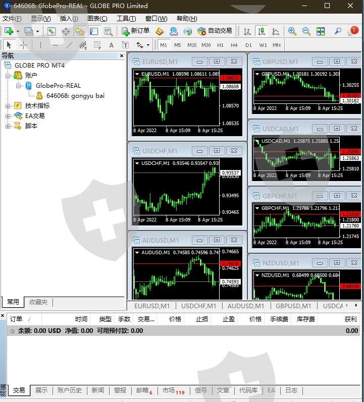
Task: Switch to H1 timeframe
Action: [x=220, y=45]
